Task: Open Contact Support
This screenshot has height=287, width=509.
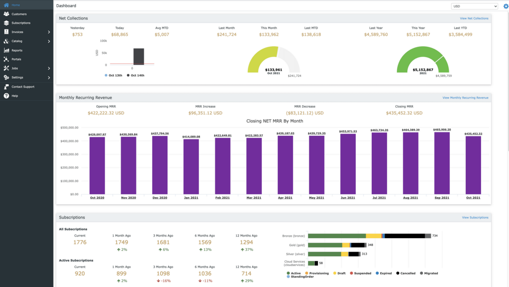Action: [23, 86]
